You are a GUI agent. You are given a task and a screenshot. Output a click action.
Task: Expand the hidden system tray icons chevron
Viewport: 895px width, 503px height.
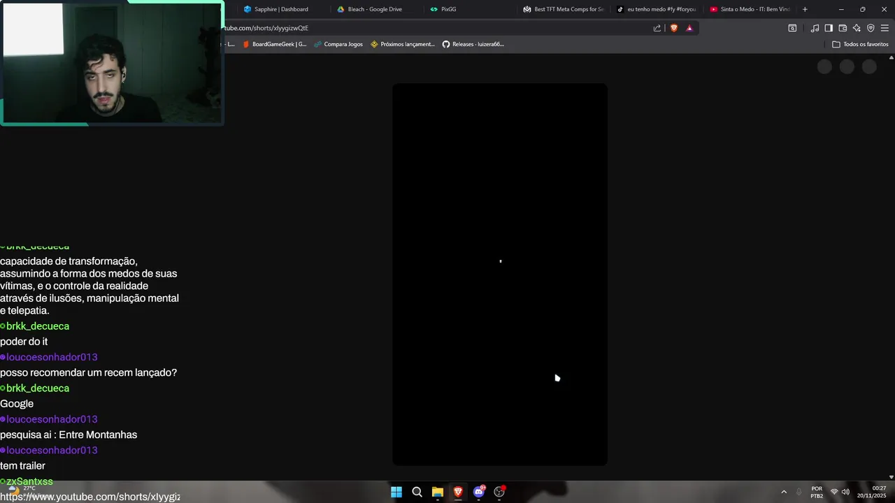784,492
